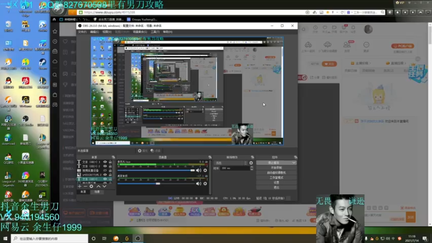Screen dimensions: 432x243
Task: Click the orange PC客户端 button on Douyu
Action: (x=403, y=46)
